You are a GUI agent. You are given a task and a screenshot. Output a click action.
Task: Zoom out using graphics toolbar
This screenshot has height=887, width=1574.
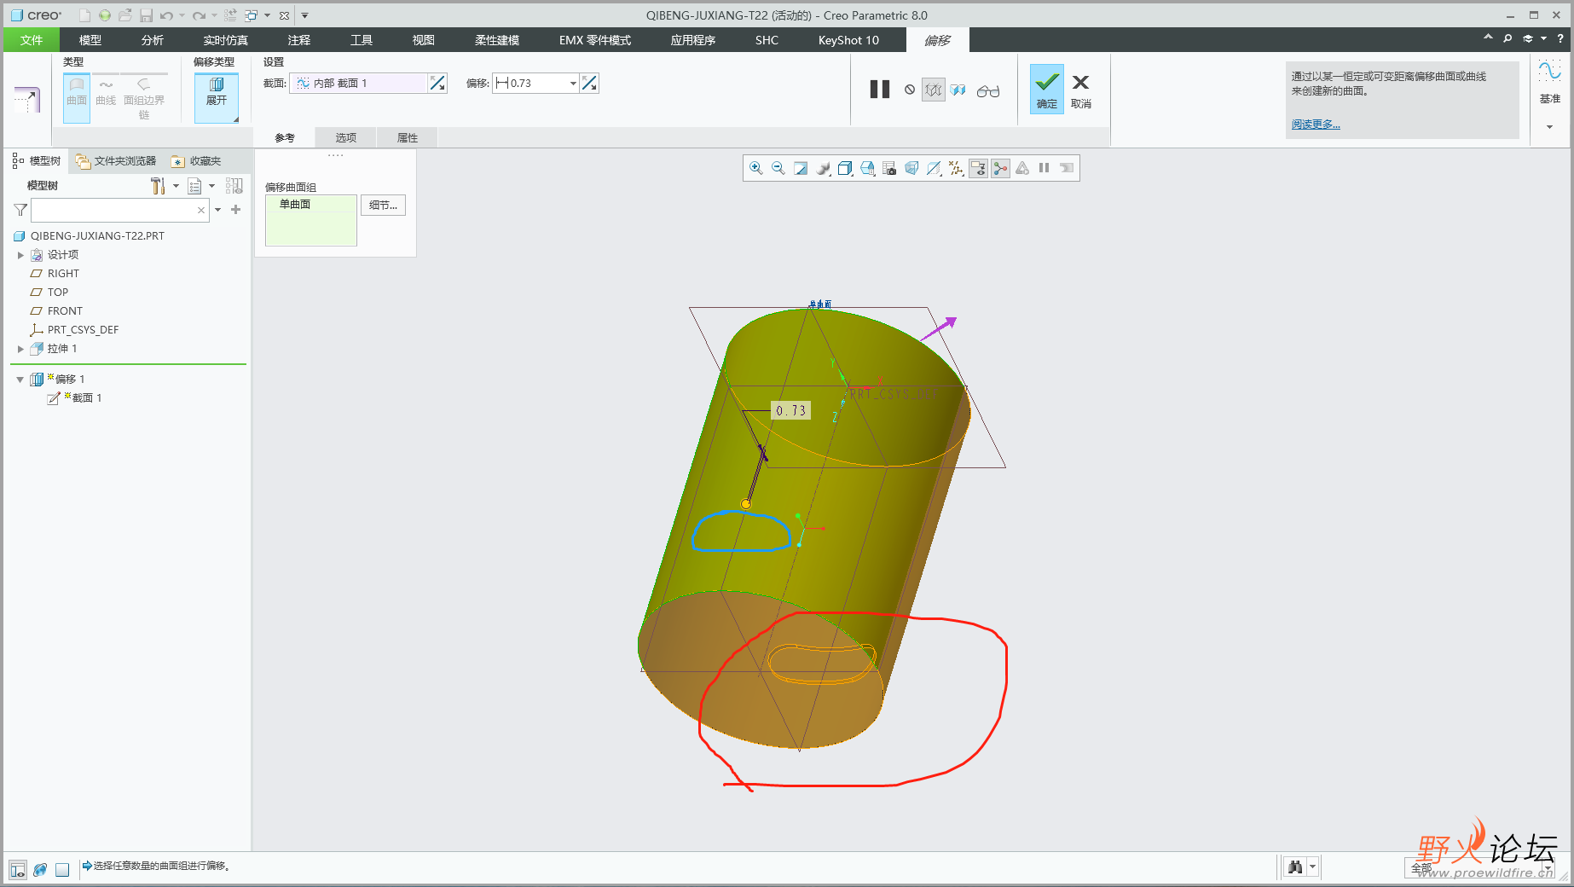778,168
